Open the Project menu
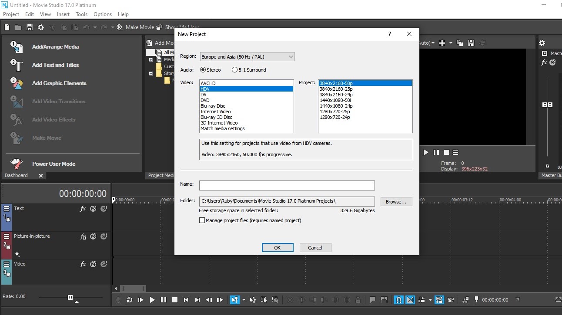The width and height of the screenshot is (562, 315). click(11, 14)
